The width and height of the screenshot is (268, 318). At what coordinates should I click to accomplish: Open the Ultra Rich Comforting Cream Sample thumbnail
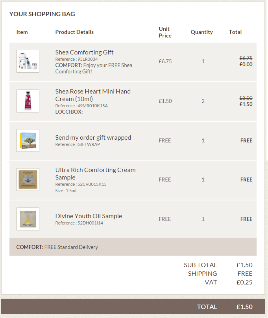[28, 180]
